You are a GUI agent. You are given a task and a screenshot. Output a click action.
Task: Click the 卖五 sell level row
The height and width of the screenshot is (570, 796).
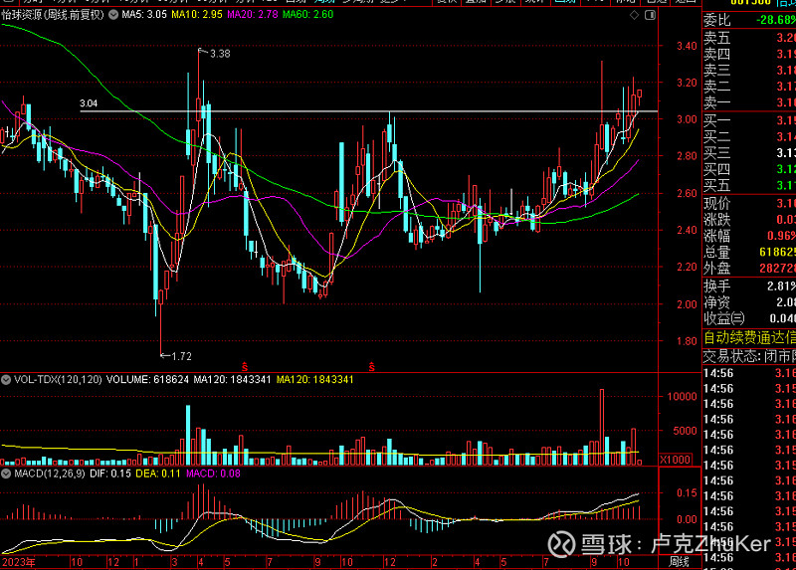[x=749, y=38]
